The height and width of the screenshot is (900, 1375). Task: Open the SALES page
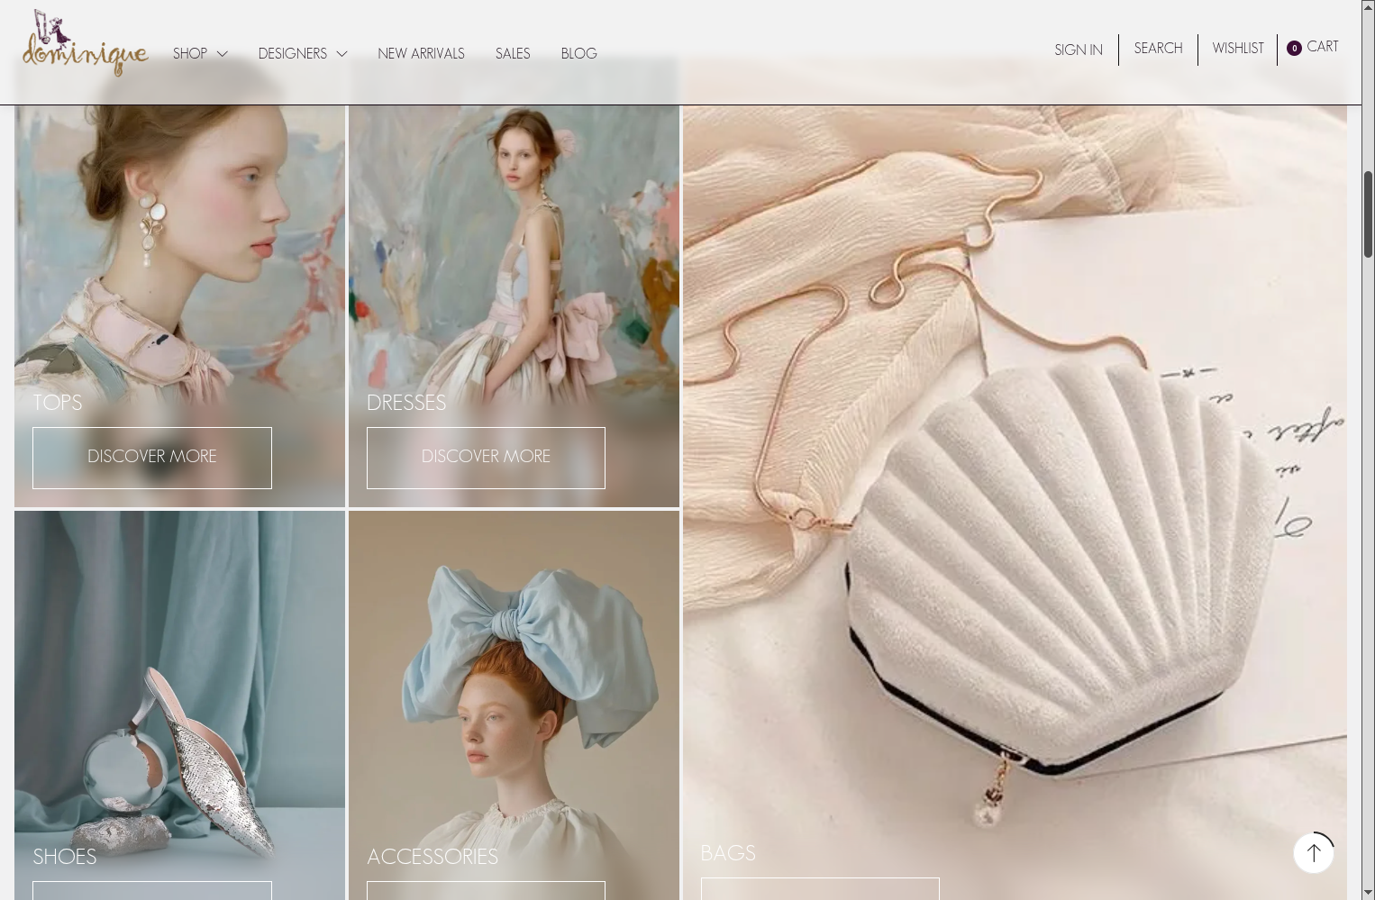[513, 53]
